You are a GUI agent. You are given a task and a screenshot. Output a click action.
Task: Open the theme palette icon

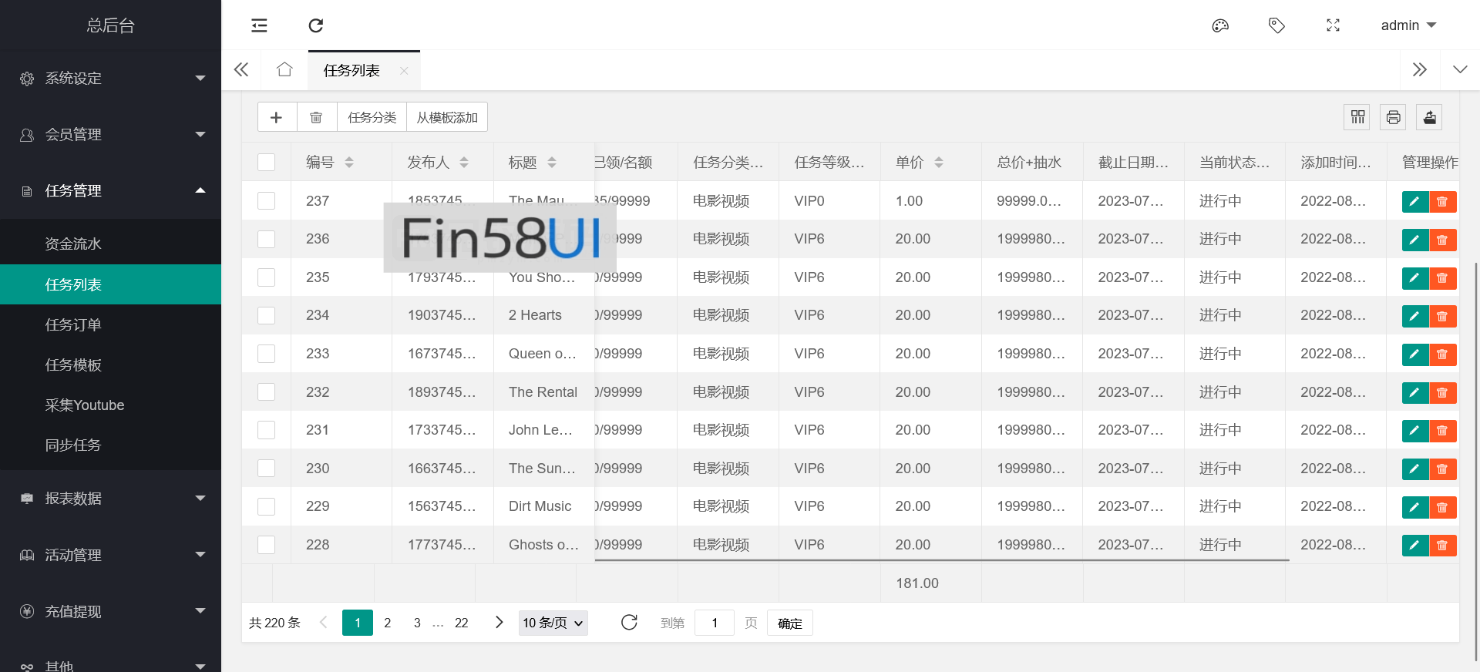coord(1220,25)
